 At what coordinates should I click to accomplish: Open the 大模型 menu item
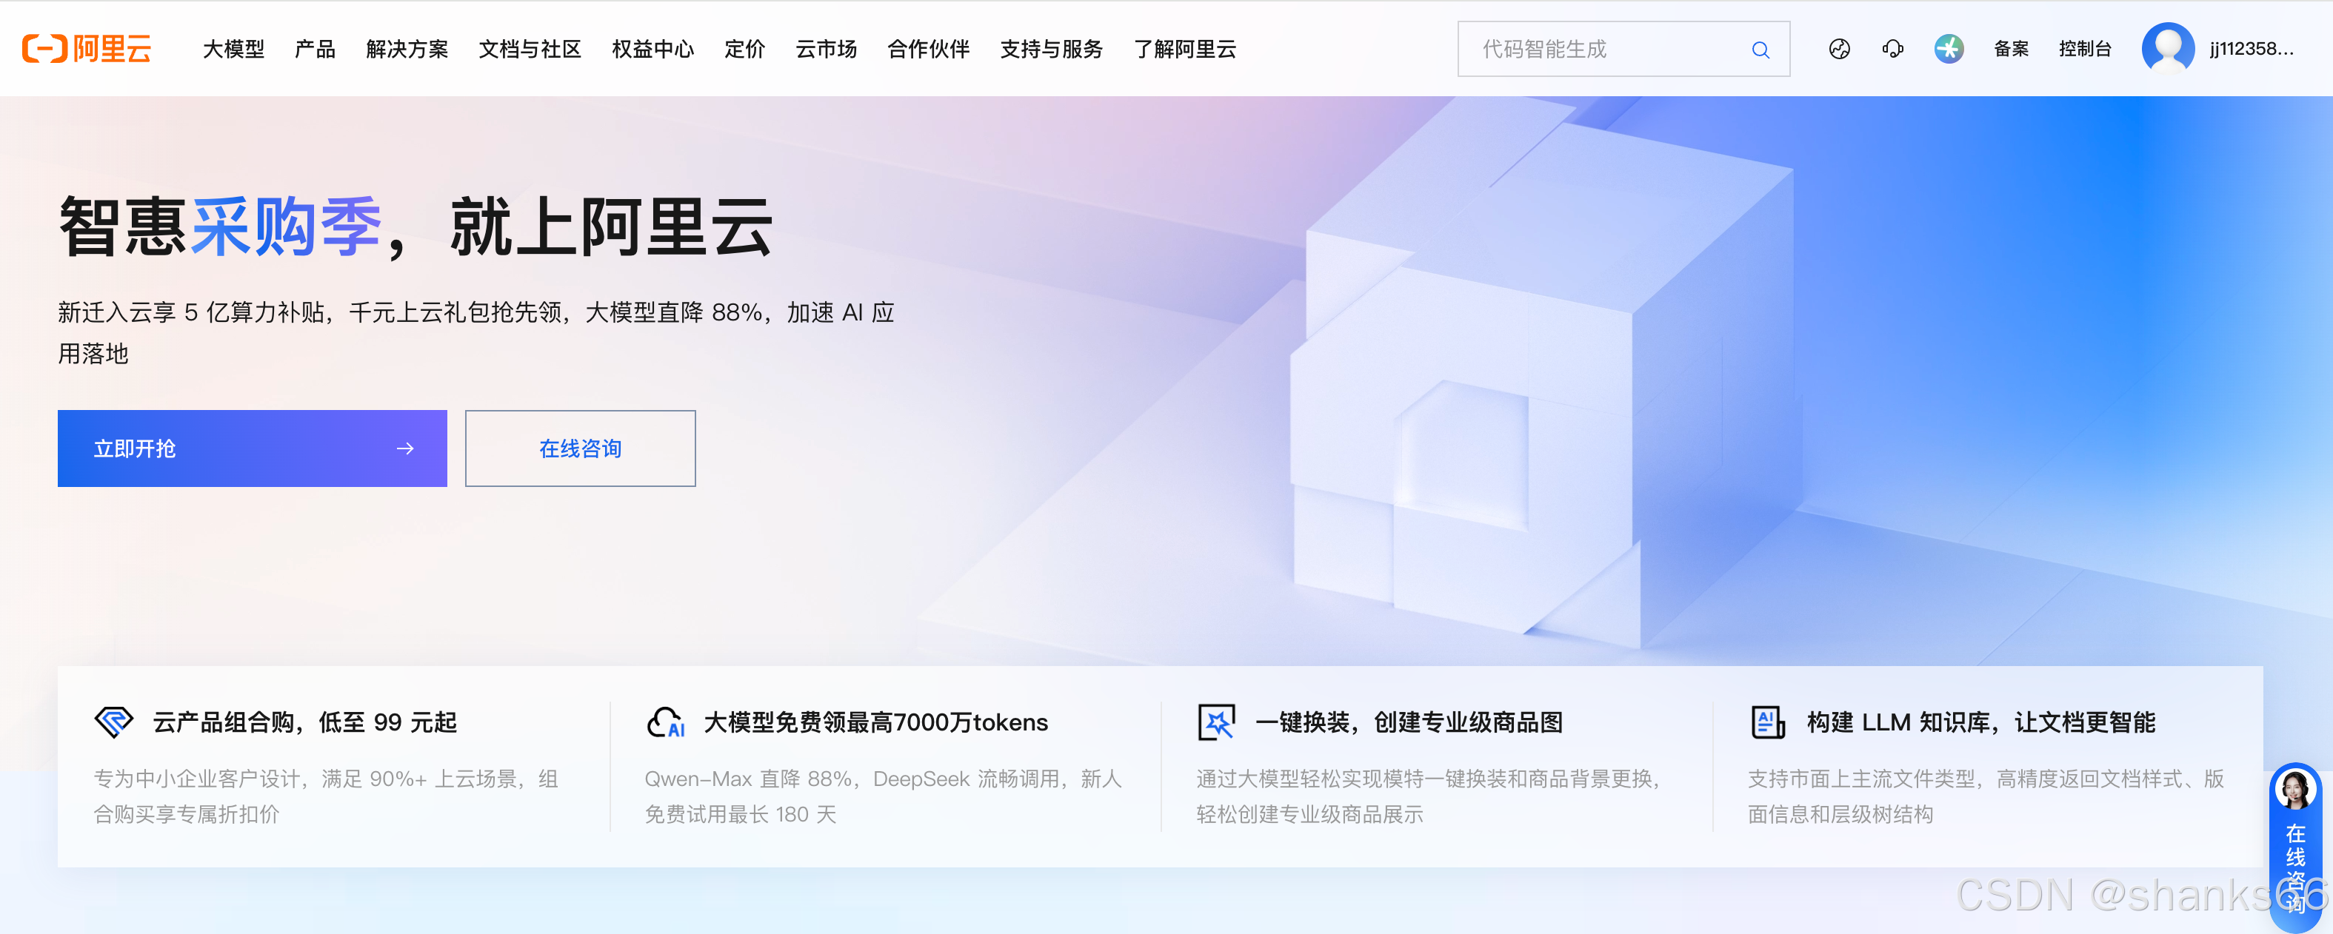pyautogui.click(x=233, y=49)
